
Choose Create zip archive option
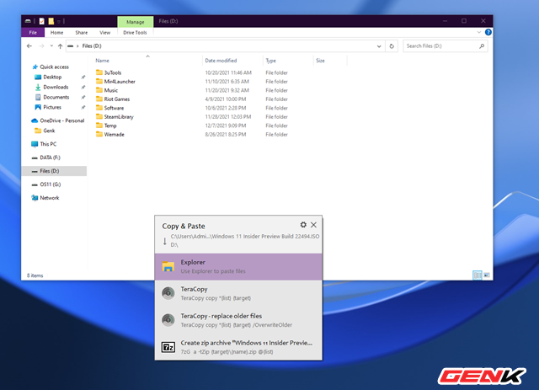(x=238, y=347)
